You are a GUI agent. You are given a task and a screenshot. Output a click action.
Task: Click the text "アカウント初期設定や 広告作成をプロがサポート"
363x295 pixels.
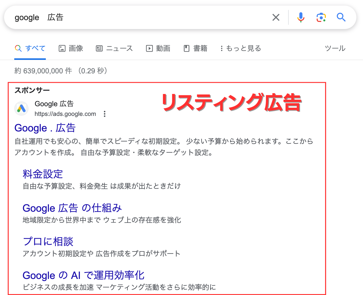point(102,253)
